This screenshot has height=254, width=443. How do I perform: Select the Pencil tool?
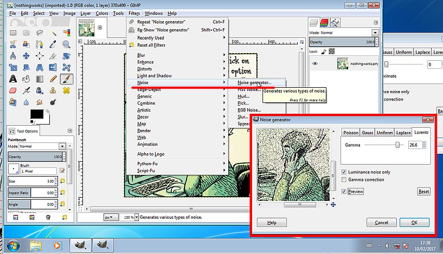[x=53, y=79]
